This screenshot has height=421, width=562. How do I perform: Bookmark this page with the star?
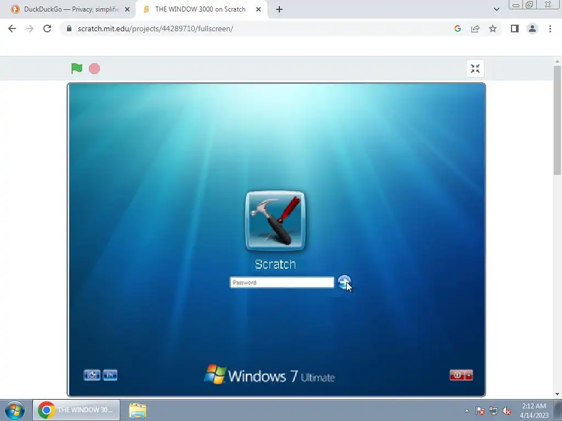493,29
